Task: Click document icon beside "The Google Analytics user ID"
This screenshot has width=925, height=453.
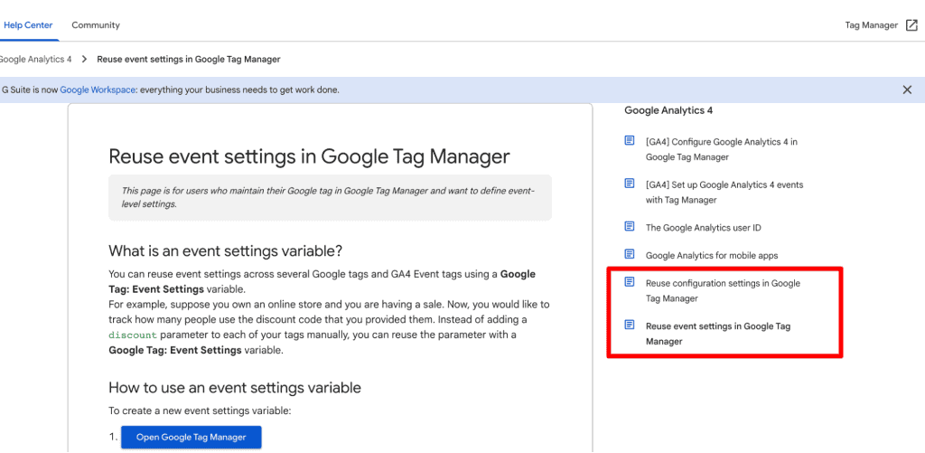Action: click(x=630, y=226)
